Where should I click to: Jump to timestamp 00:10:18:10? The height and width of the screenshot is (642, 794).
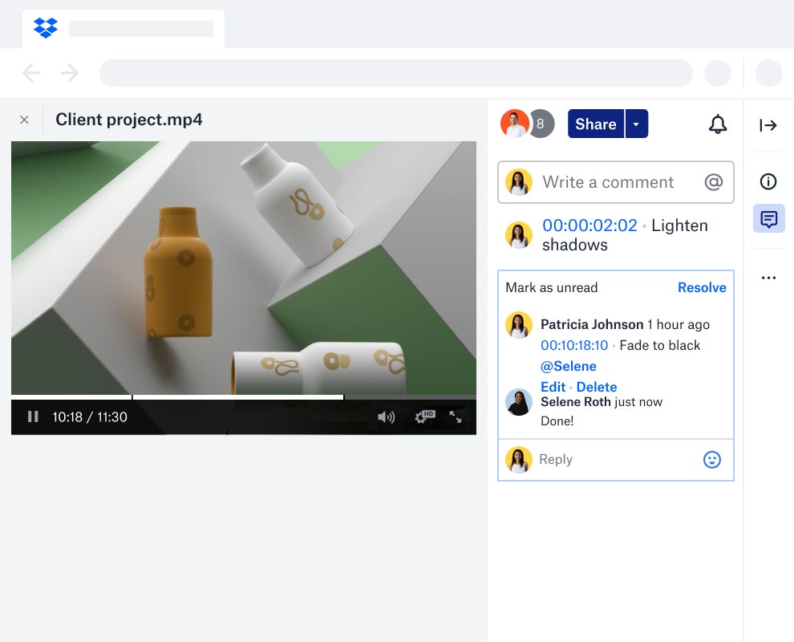[x=574, y=345]
